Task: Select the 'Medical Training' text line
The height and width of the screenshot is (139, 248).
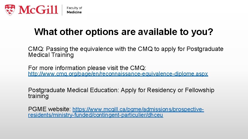Action: coord(51,55)
